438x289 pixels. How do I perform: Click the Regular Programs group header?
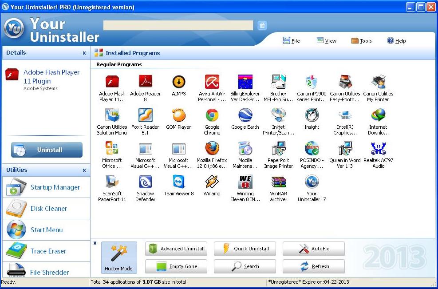point(119,64)
